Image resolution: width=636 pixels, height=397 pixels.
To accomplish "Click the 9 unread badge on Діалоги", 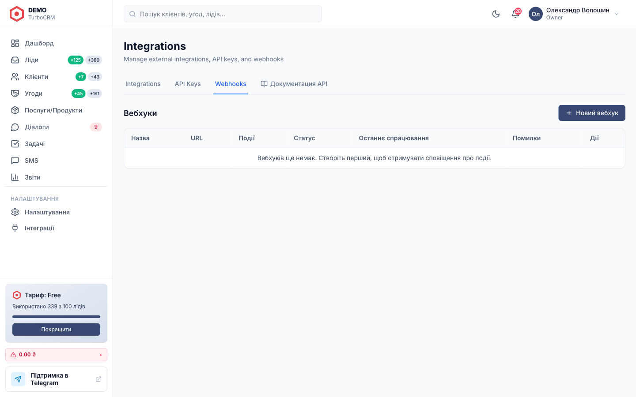I will coord(96,127).
